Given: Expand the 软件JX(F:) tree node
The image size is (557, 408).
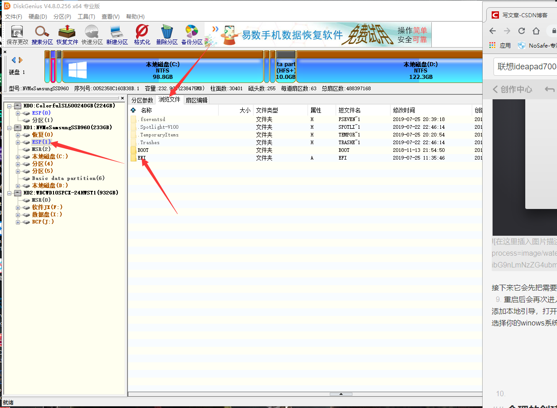Looking at the screenshot, I should 18,207.
